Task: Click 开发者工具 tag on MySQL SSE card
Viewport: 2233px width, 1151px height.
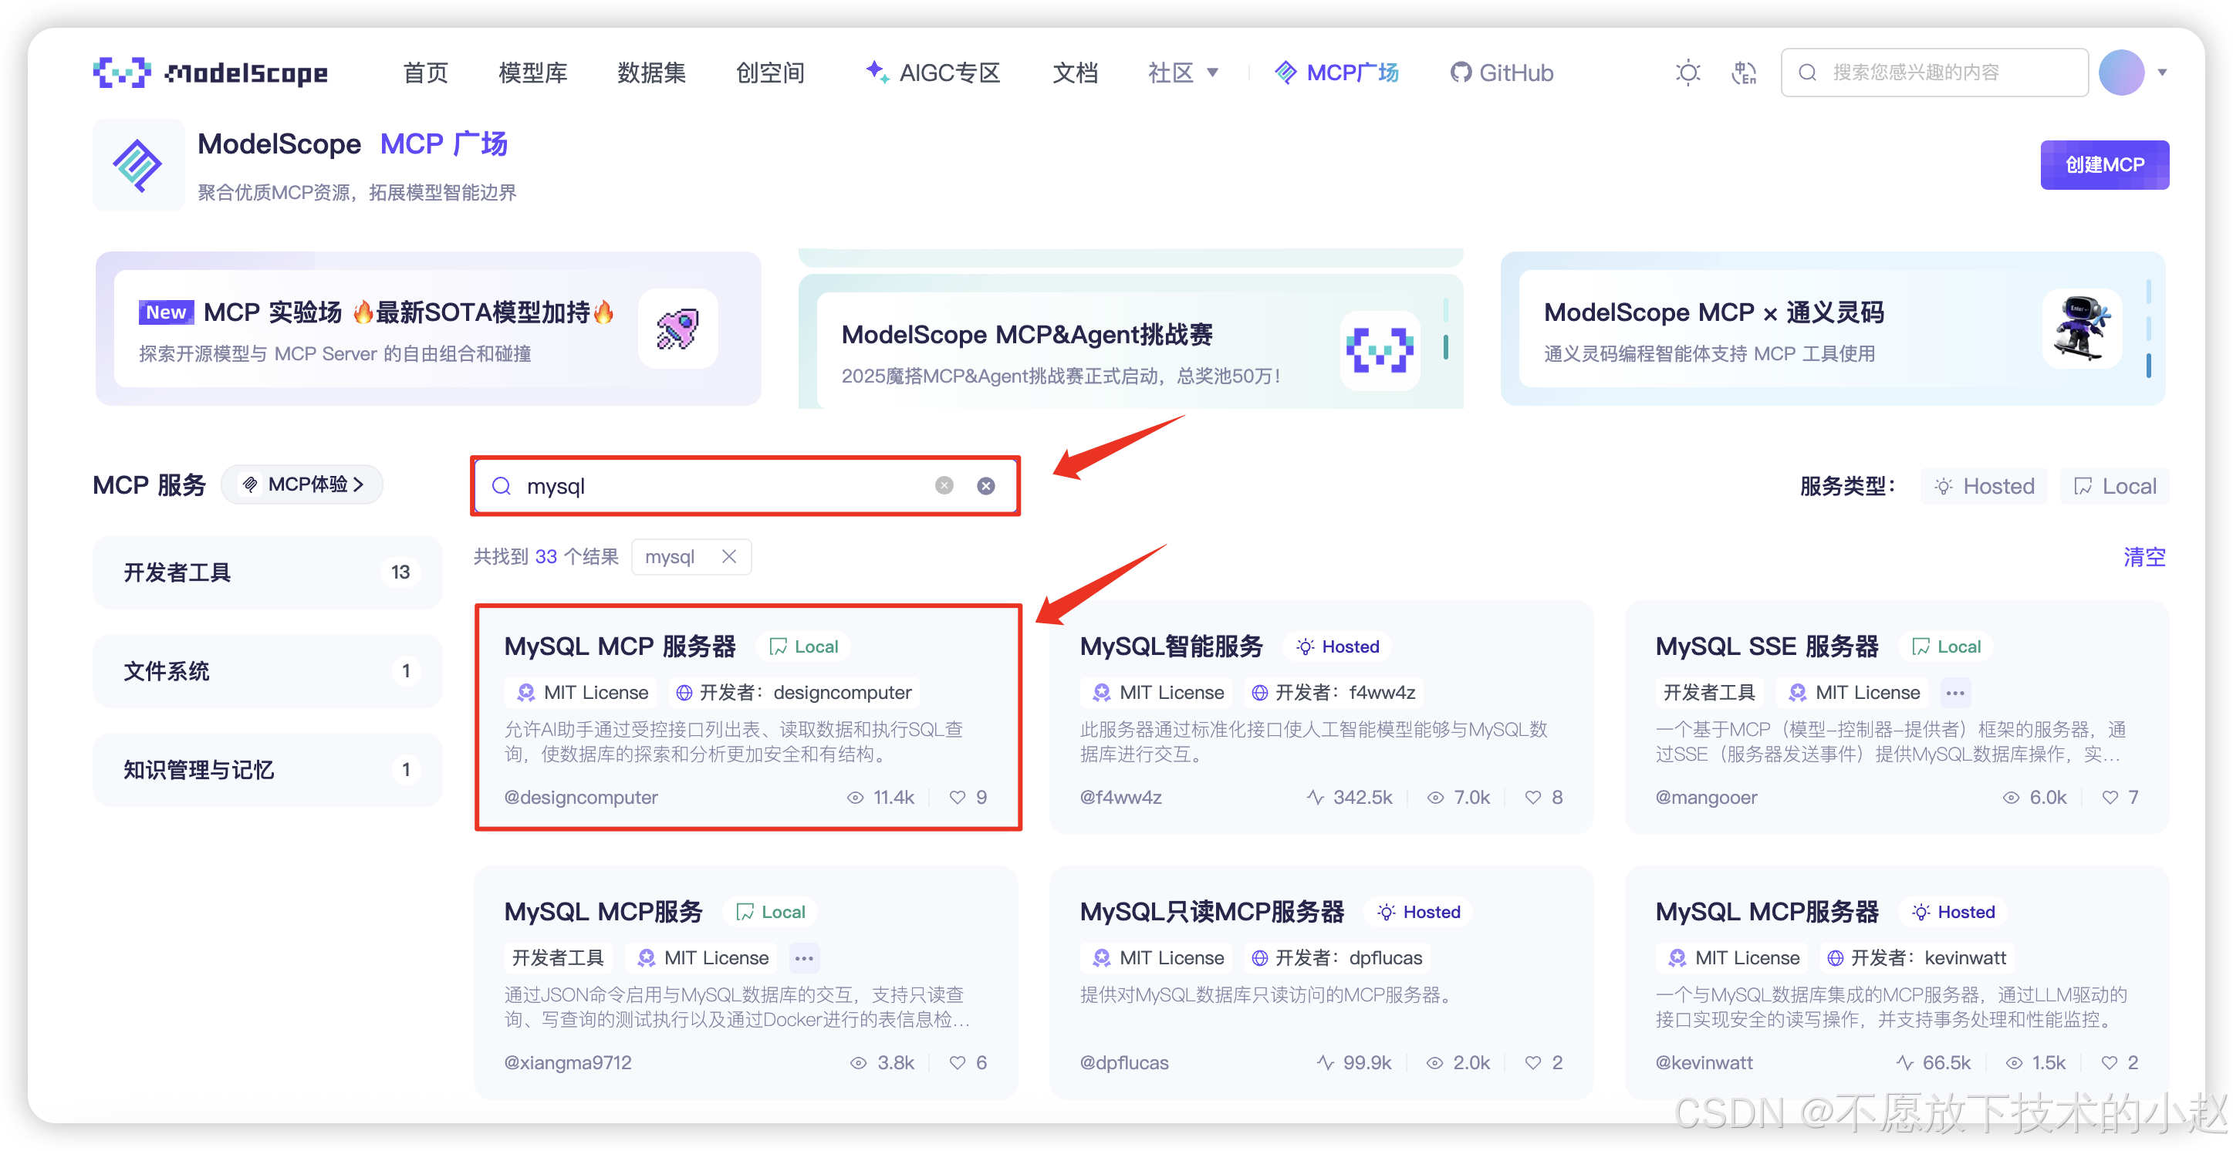Action: [x=1708, y=693]
